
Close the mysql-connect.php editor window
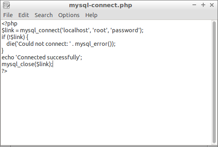click(212, 5)
